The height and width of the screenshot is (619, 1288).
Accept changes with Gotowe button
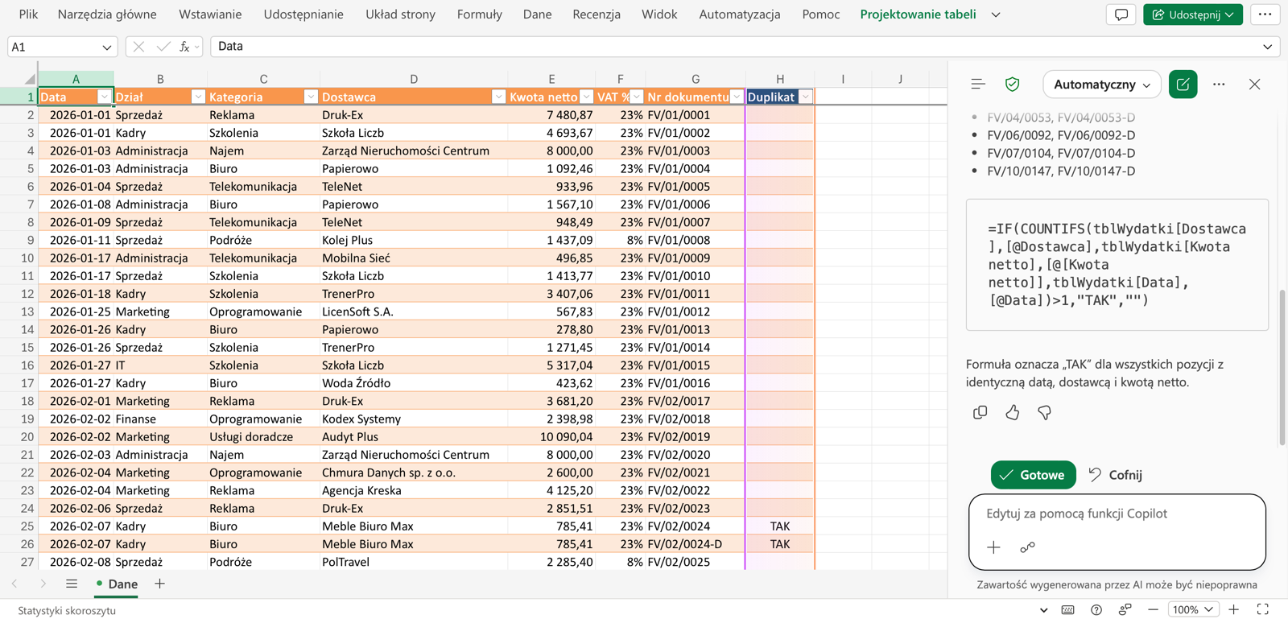1033,475
